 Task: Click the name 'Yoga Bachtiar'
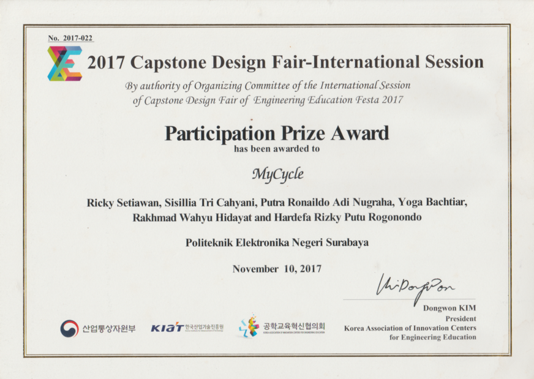click(432, 202)
